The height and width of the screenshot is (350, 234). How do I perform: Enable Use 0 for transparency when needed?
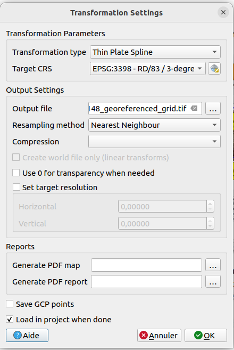(16, 173)
